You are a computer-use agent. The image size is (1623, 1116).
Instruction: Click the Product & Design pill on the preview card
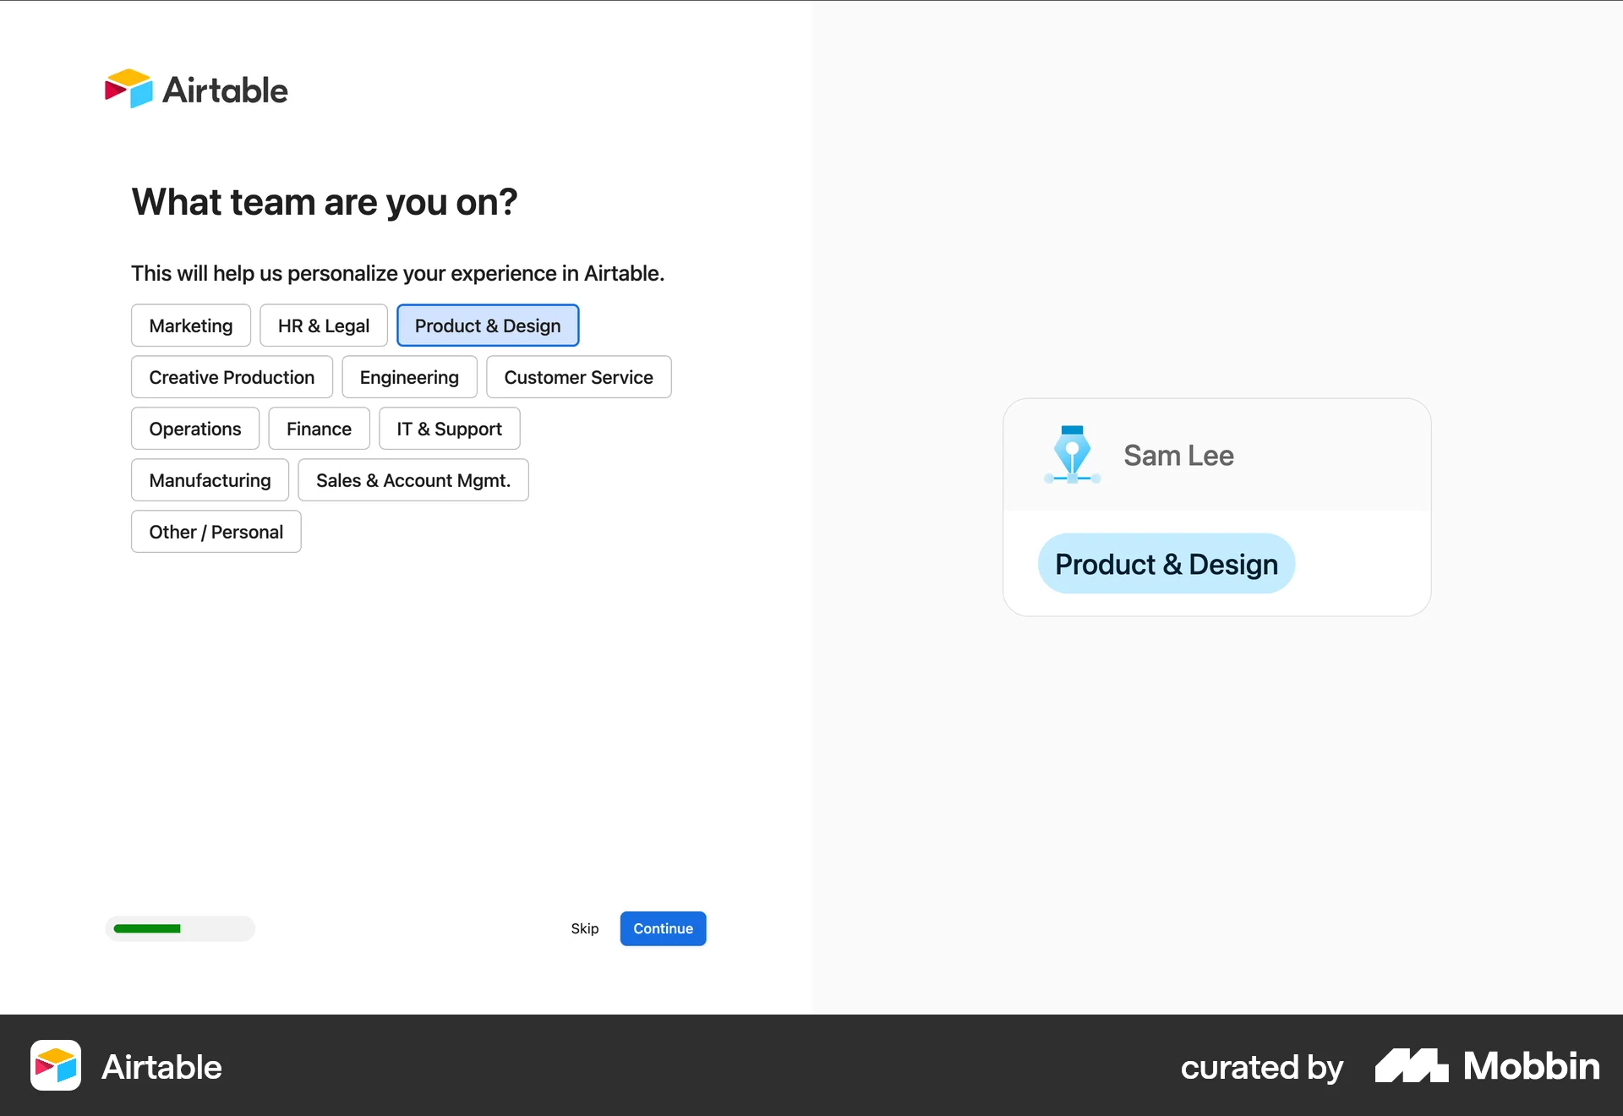pyautogui.click(x=1166, y=563)
